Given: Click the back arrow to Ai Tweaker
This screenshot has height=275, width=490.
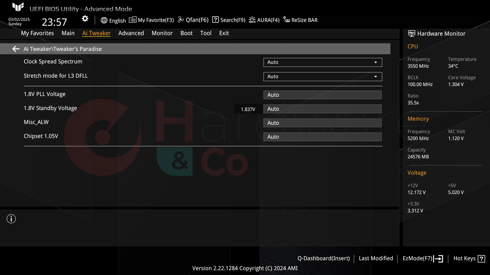Looking at the screenshot, I should click(16, 49).
